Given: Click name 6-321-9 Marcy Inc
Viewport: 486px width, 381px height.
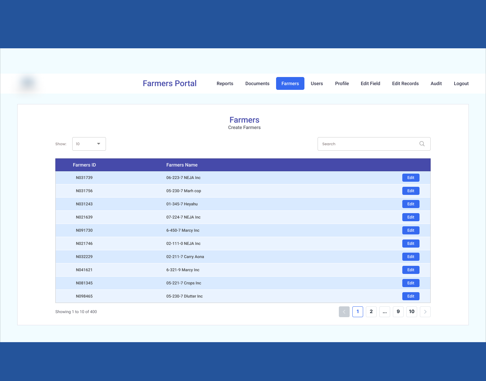Looking at the screenshot, I should pos(183,270).
